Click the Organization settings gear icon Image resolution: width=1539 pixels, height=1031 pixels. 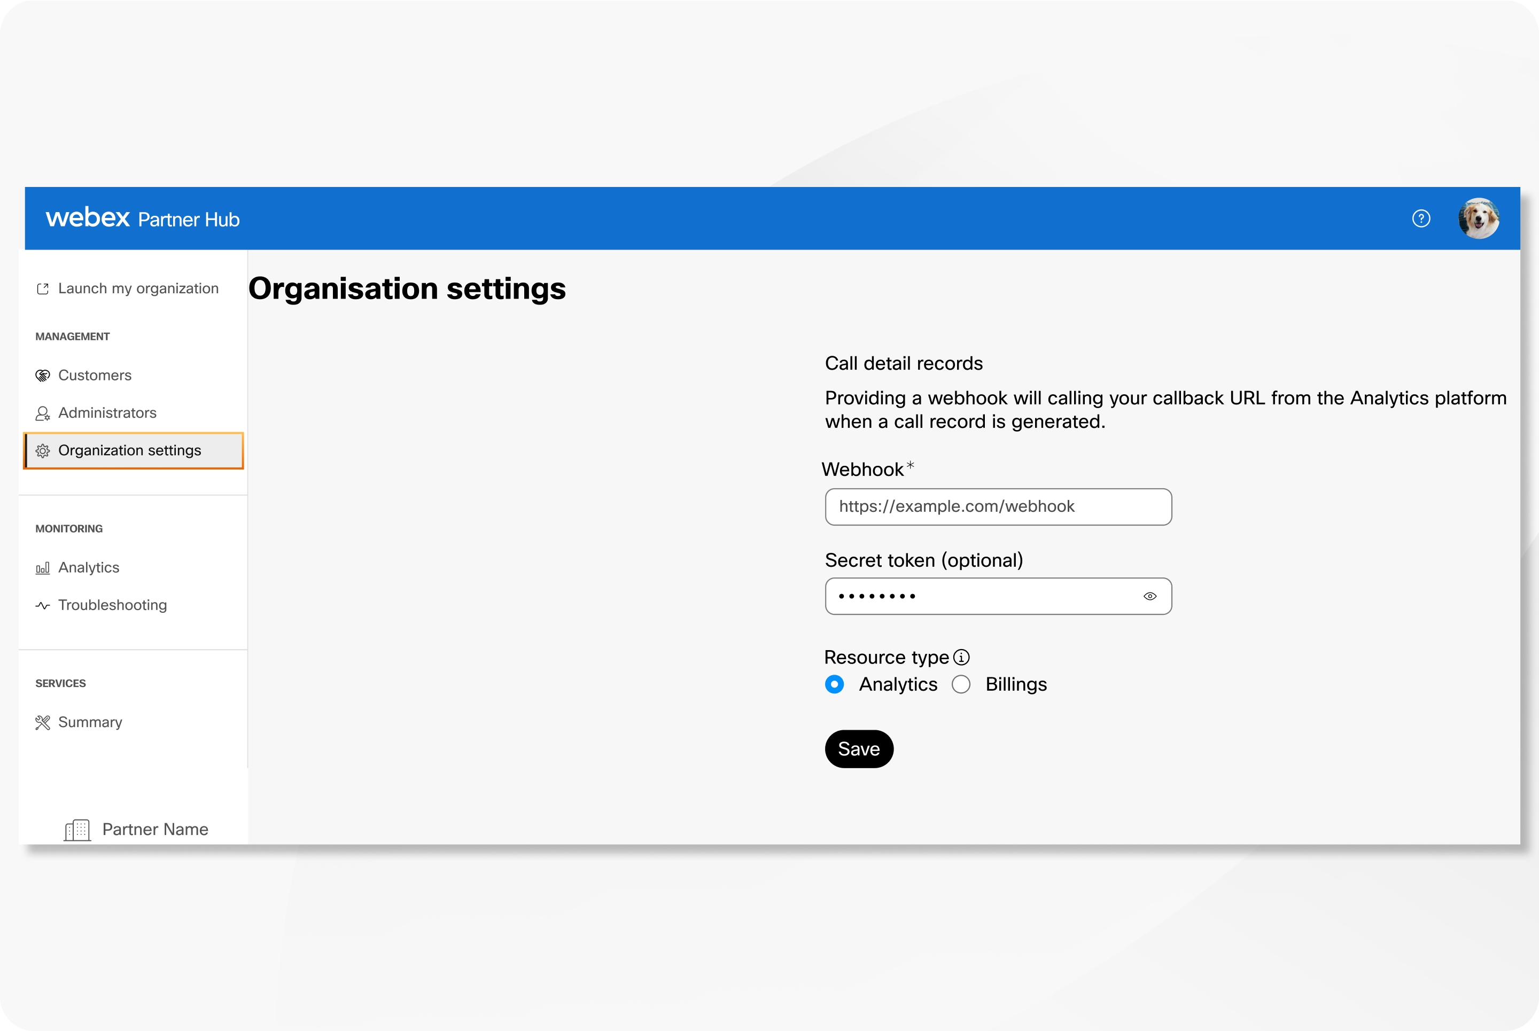click(42, 450)
